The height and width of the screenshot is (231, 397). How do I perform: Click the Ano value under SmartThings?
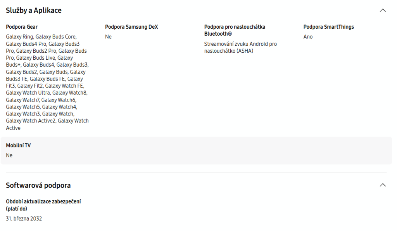tap(308, 37)
